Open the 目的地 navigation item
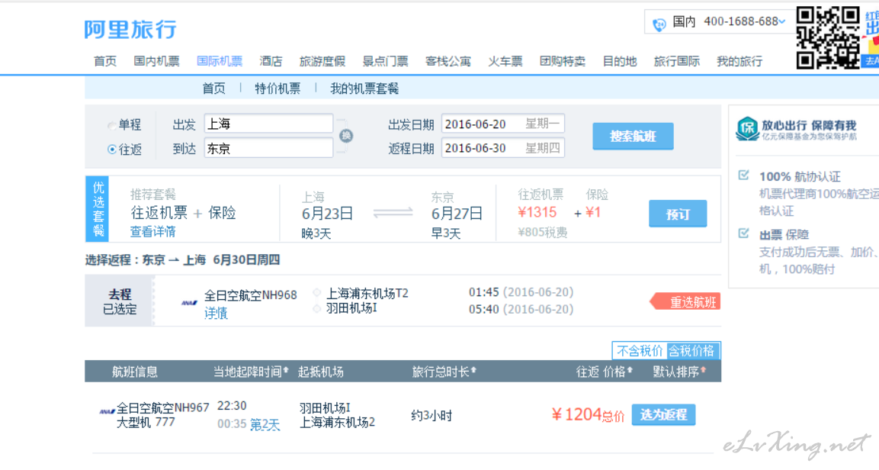 click(x=620, y=61)
